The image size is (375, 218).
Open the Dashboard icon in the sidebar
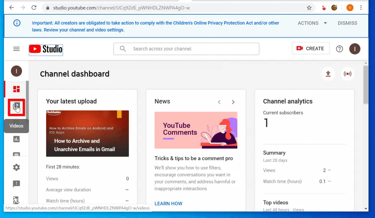coord(16,89)
